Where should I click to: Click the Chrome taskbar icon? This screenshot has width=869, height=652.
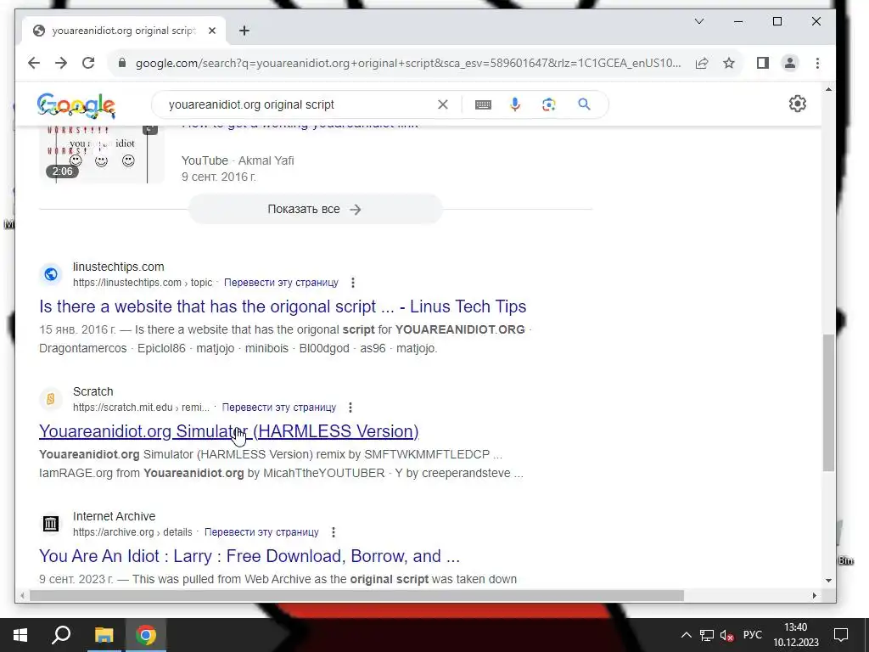pos(146,635)
